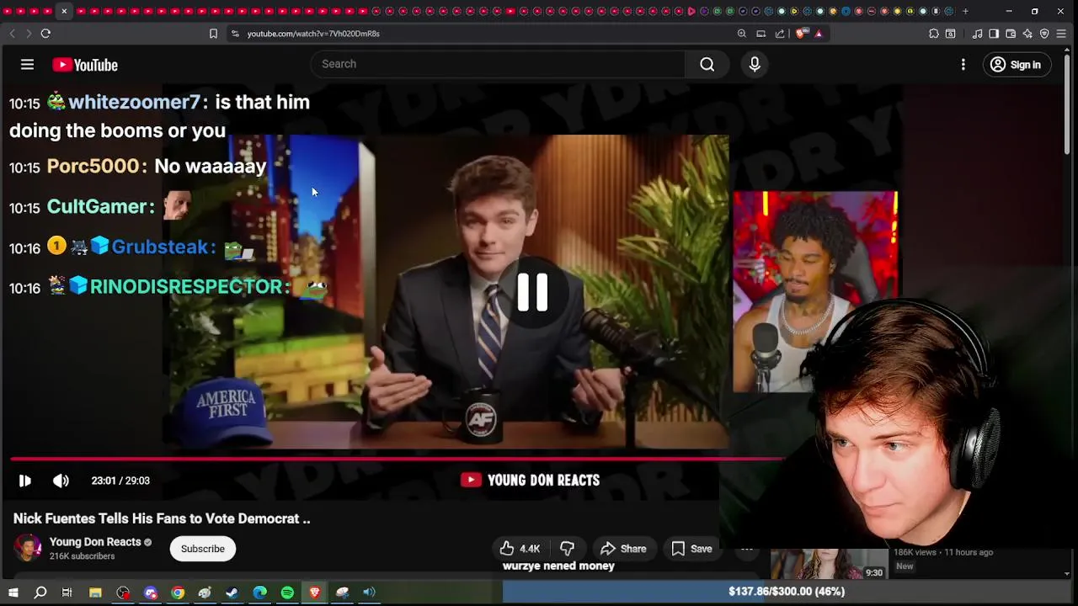Seek using the red video progress bar
This screenshot has height=606, width=1078.
[x=398, y=459]
